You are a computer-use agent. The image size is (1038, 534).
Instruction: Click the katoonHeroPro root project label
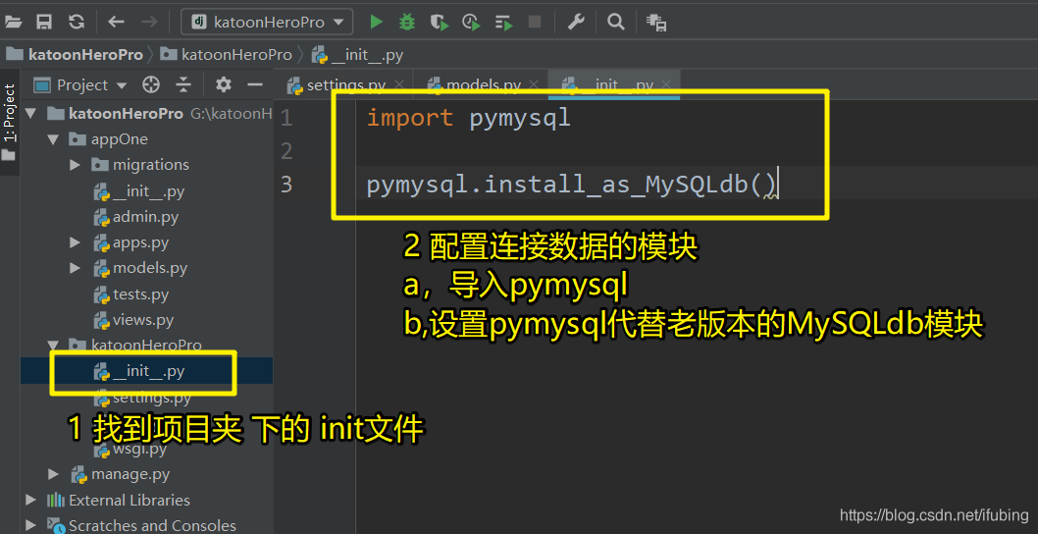(126, 113)
